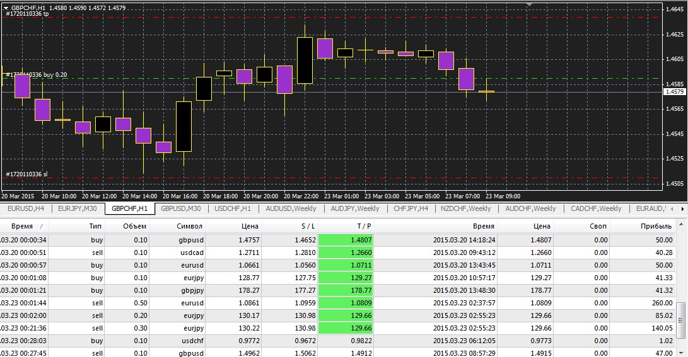Sort by the Своп column header
The height and width of the screenshot is (357, 688).
point(582,226)
